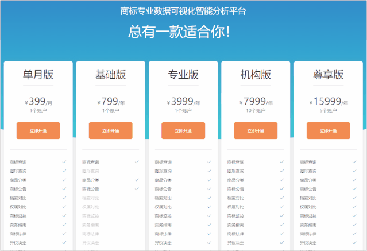Click 商标公告 feature label in 单月版
The height and width of the screenshot is (251, 367).
[x=18, y=189]
